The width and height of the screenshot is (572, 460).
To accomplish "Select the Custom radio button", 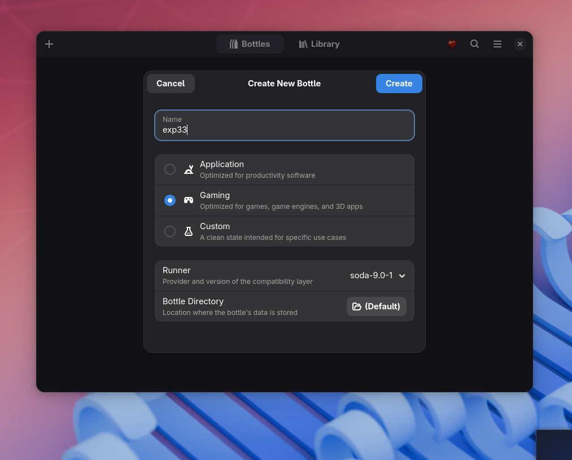I will pos(169,231).
